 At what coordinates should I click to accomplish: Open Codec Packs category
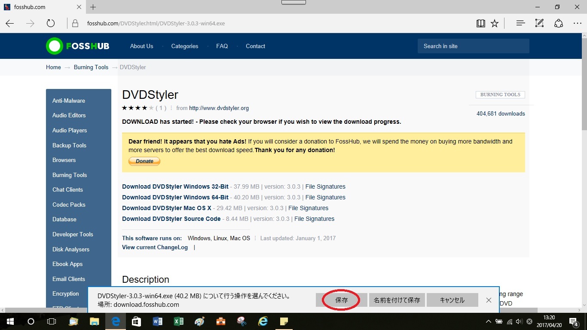click(69, 205)
